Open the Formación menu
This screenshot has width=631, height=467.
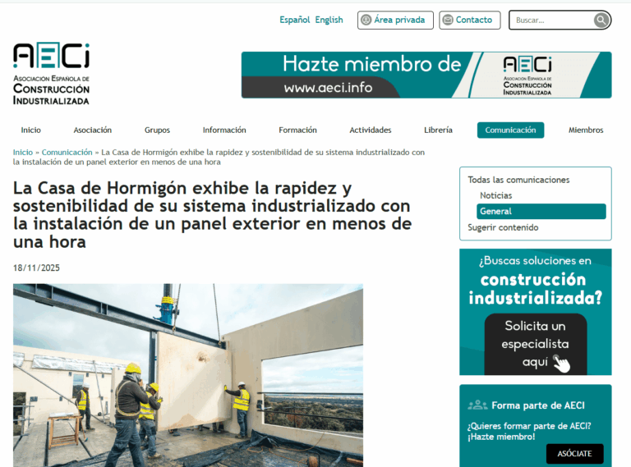297,130
